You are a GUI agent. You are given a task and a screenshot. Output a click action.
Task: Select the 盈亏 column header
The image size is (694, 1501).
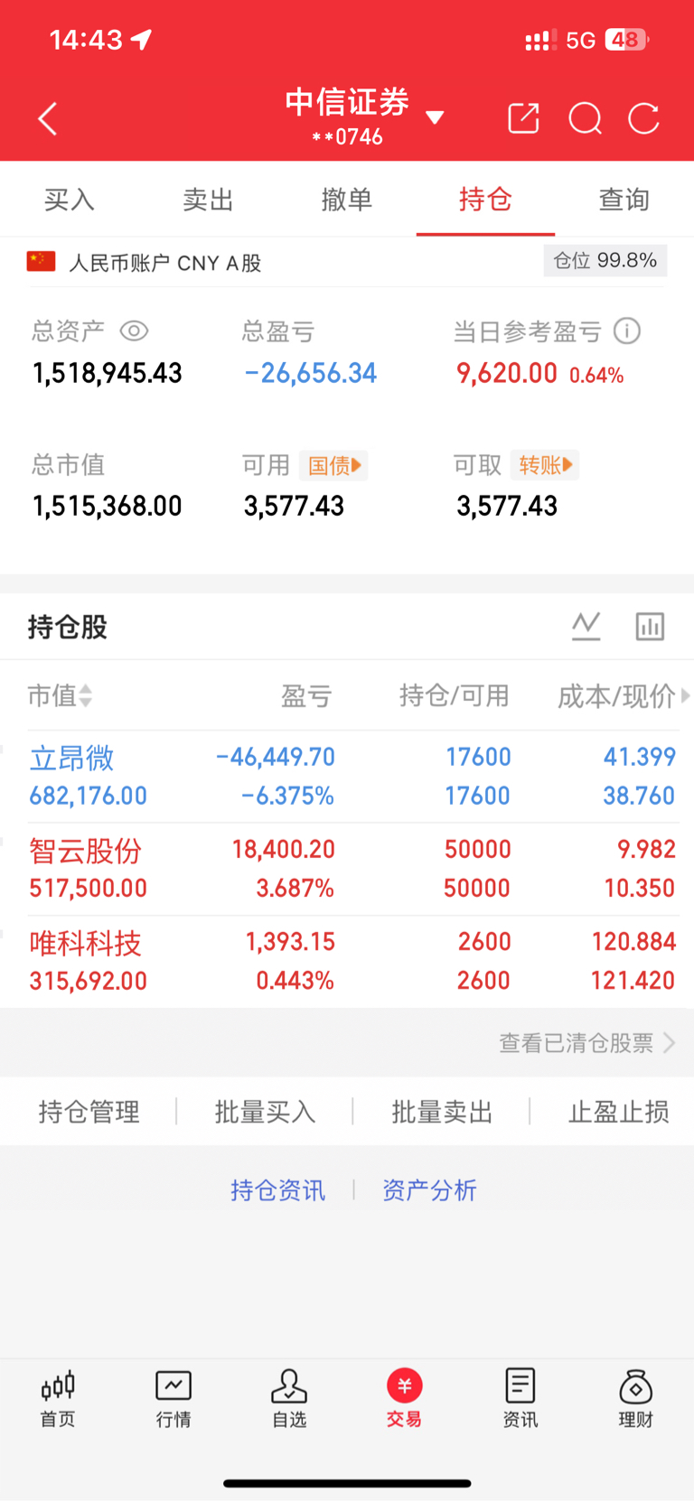(x=306, y=695)
